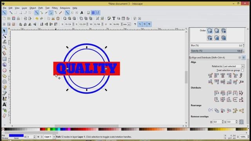Image resolution: width=251 pixels, height=141 pixels.
Task: Click the Paste clipboard icon
Action: [58, 18]
